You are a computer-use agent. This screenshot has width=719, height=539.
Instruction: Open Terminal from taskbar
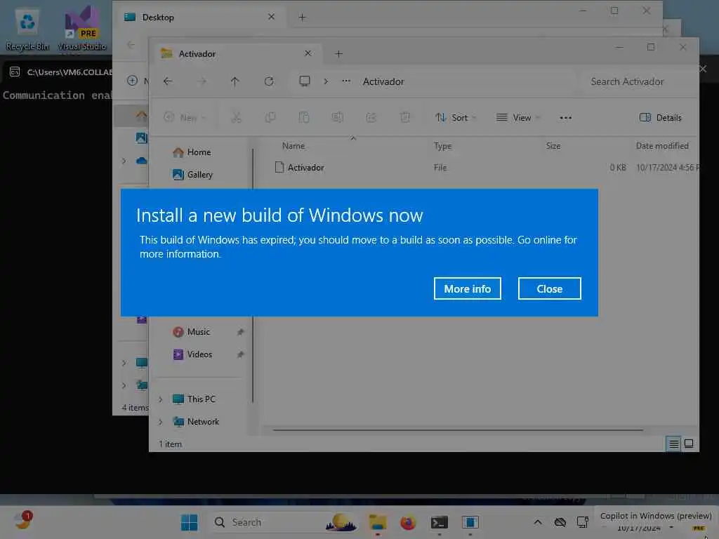tap(439, 522)
